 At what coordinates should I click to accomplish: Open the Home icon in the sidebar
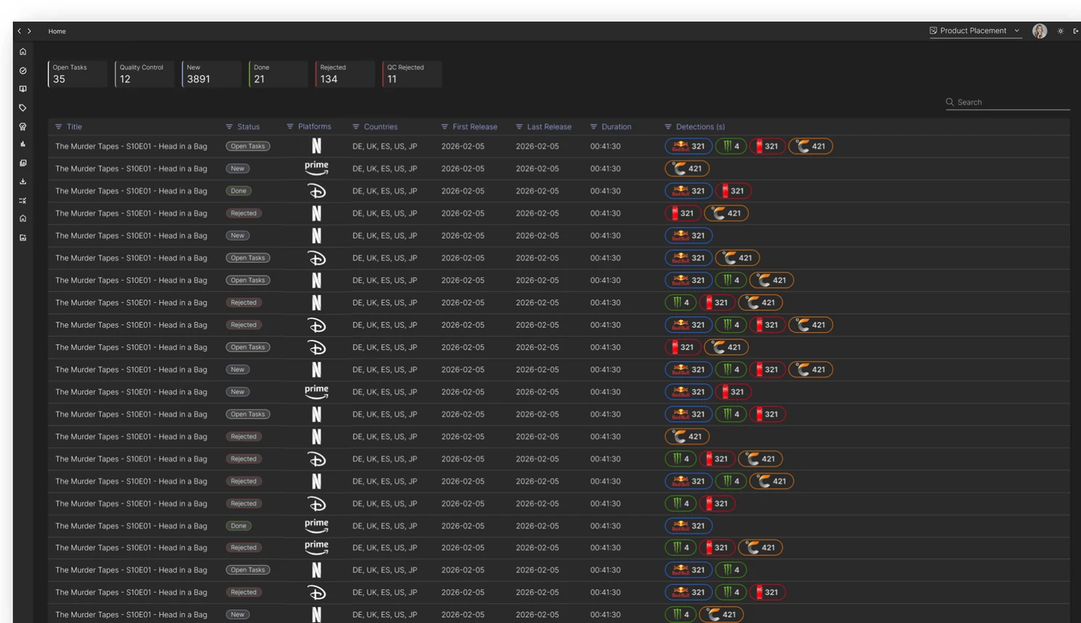pyautogui.click(x=22, y=51)
